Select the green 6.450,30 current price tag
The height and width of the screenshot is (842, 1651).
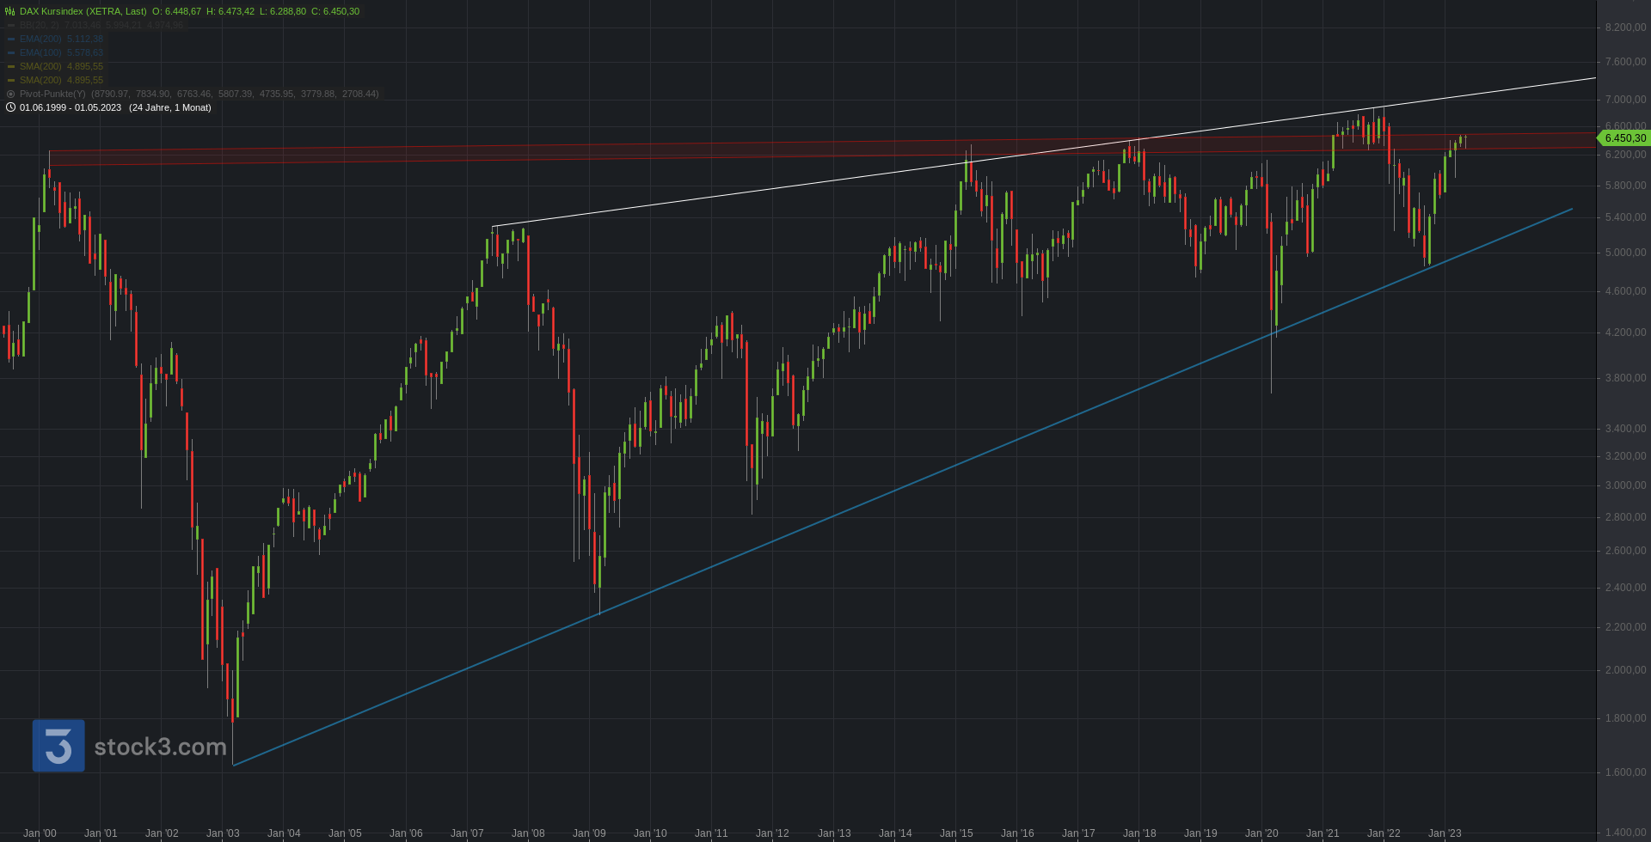(x=1623, y=138)
